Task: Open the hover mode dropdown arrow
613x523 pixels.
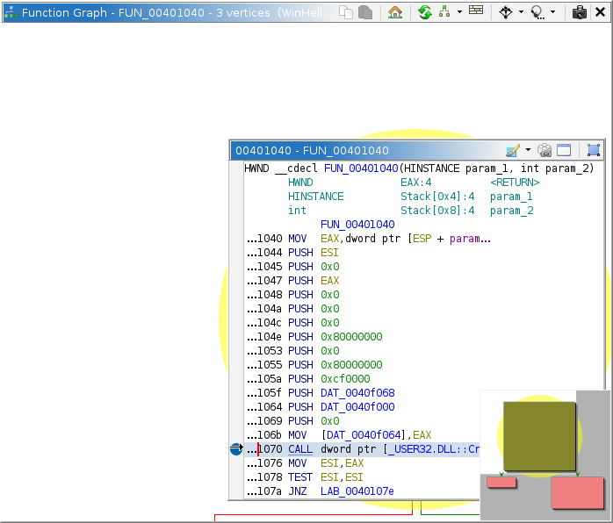Action: coord(521,12)
